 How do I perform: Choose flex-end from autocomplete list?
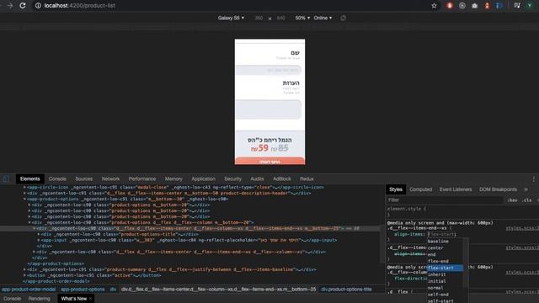point(446,261)
